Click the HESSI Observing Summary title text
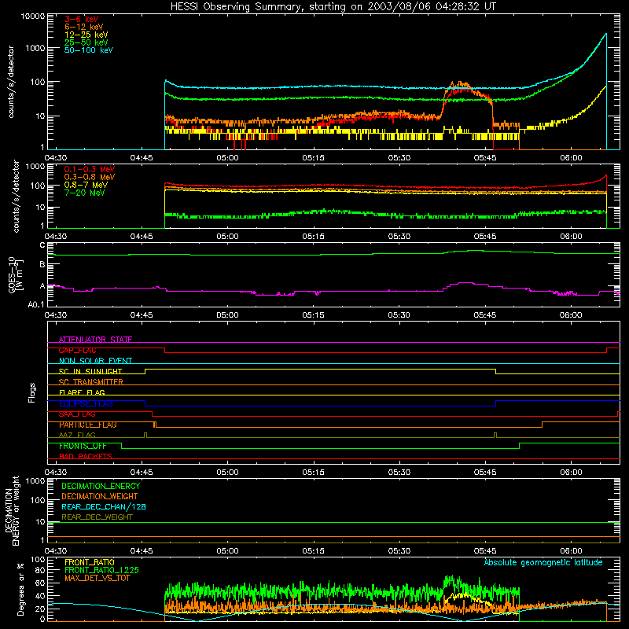629x629 pixels. (333, 7)
